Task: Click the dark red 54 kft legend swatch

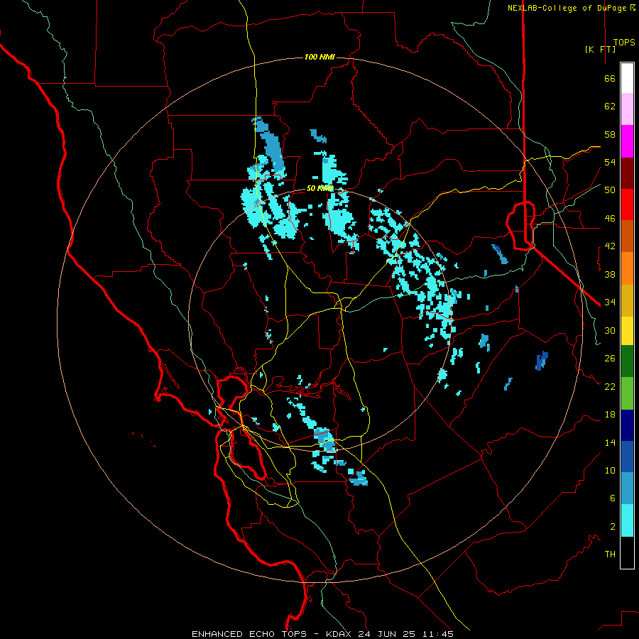Action: coord(627,173)
